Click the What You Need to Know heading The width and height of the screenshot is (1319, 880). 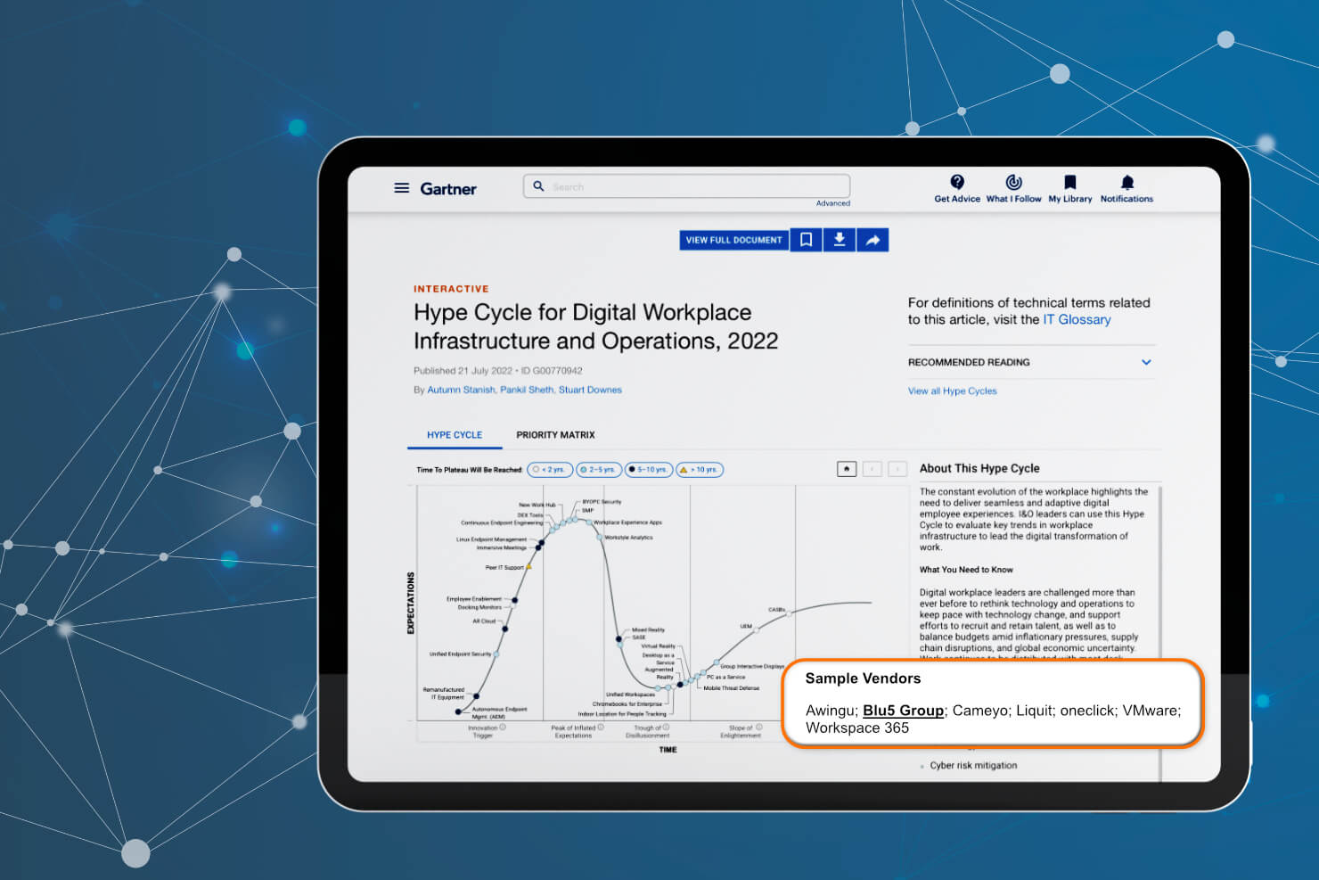[x=966, y=570]
